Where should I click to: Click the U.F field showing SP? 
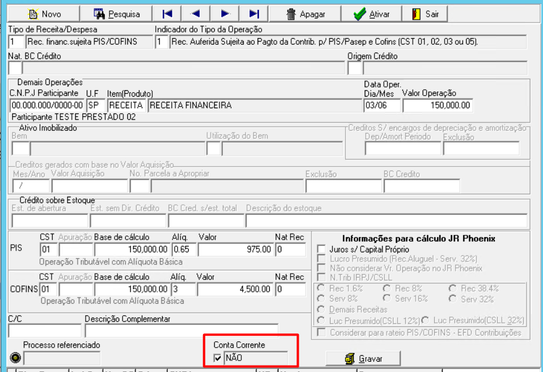click(x=96, y=105)
